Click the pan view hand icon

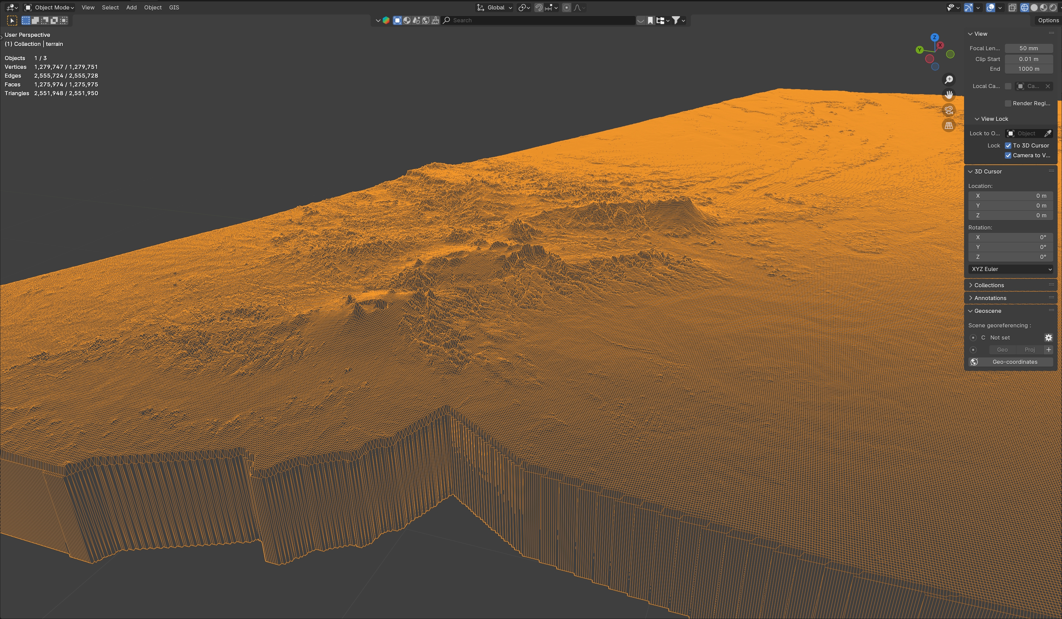(949, 95)
